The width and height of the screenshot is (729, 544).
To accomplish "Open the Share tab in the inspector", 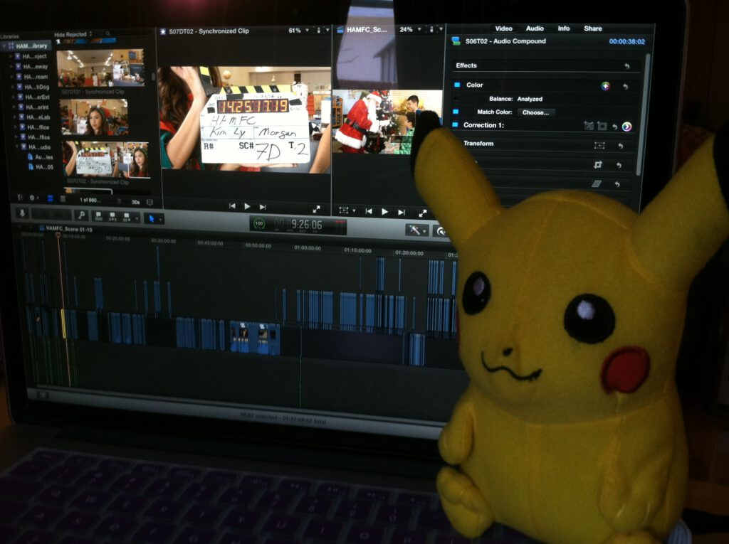I will point(592,28).
